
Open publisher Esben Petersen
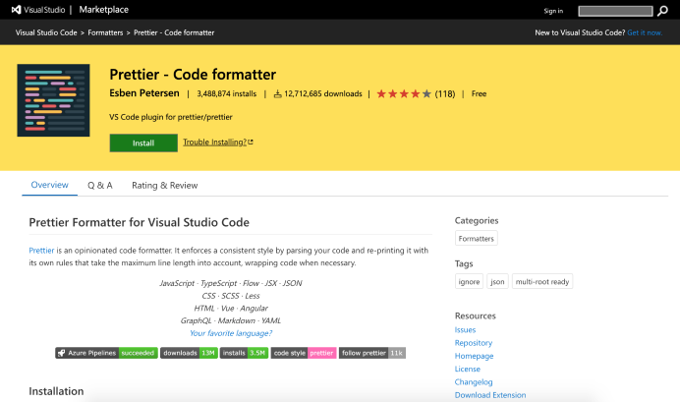point(144,93)
